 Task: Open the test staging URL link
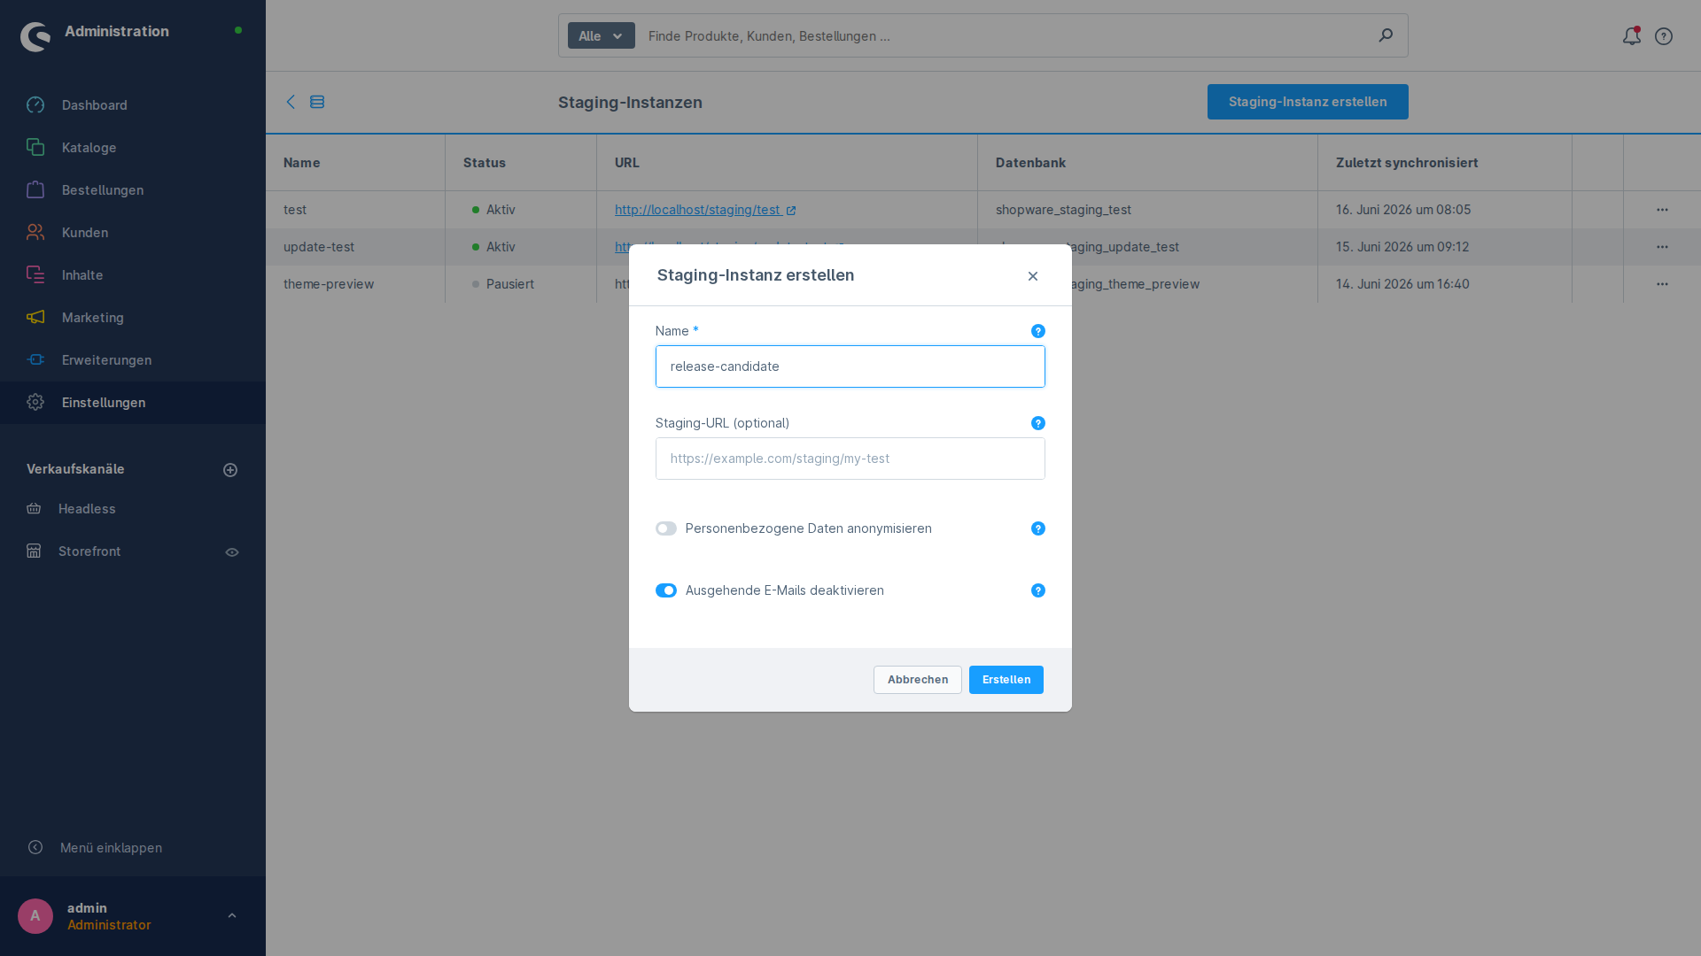(x=705, y=210)
